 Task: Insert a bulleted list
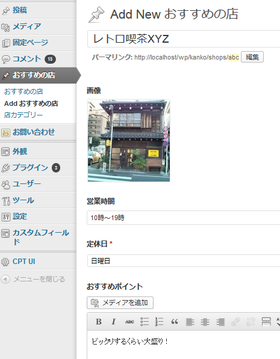145,322
